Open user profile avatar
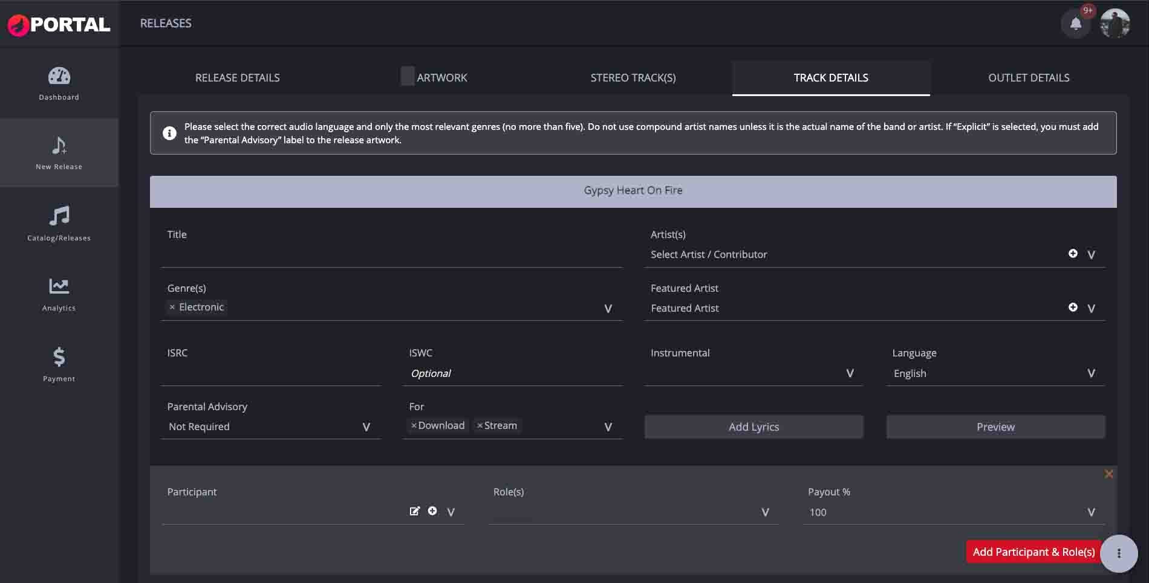The image size is (1149, 583). (x=1115, y=24)
